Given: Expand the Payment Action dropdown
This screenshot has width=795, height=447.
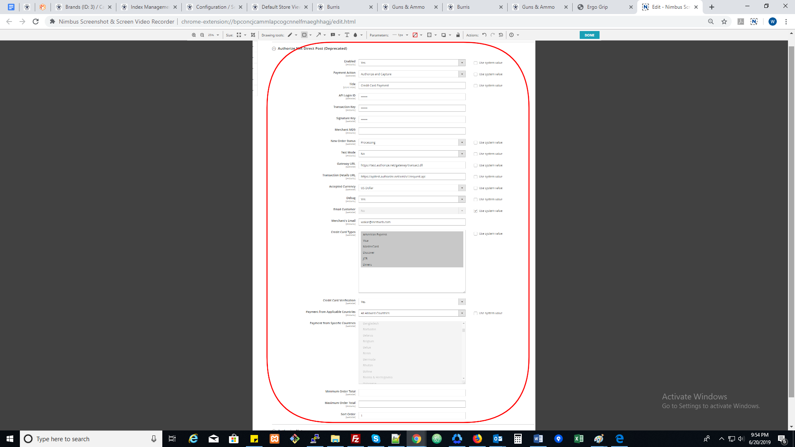Looking at the screenshot, I should (462, 74).
